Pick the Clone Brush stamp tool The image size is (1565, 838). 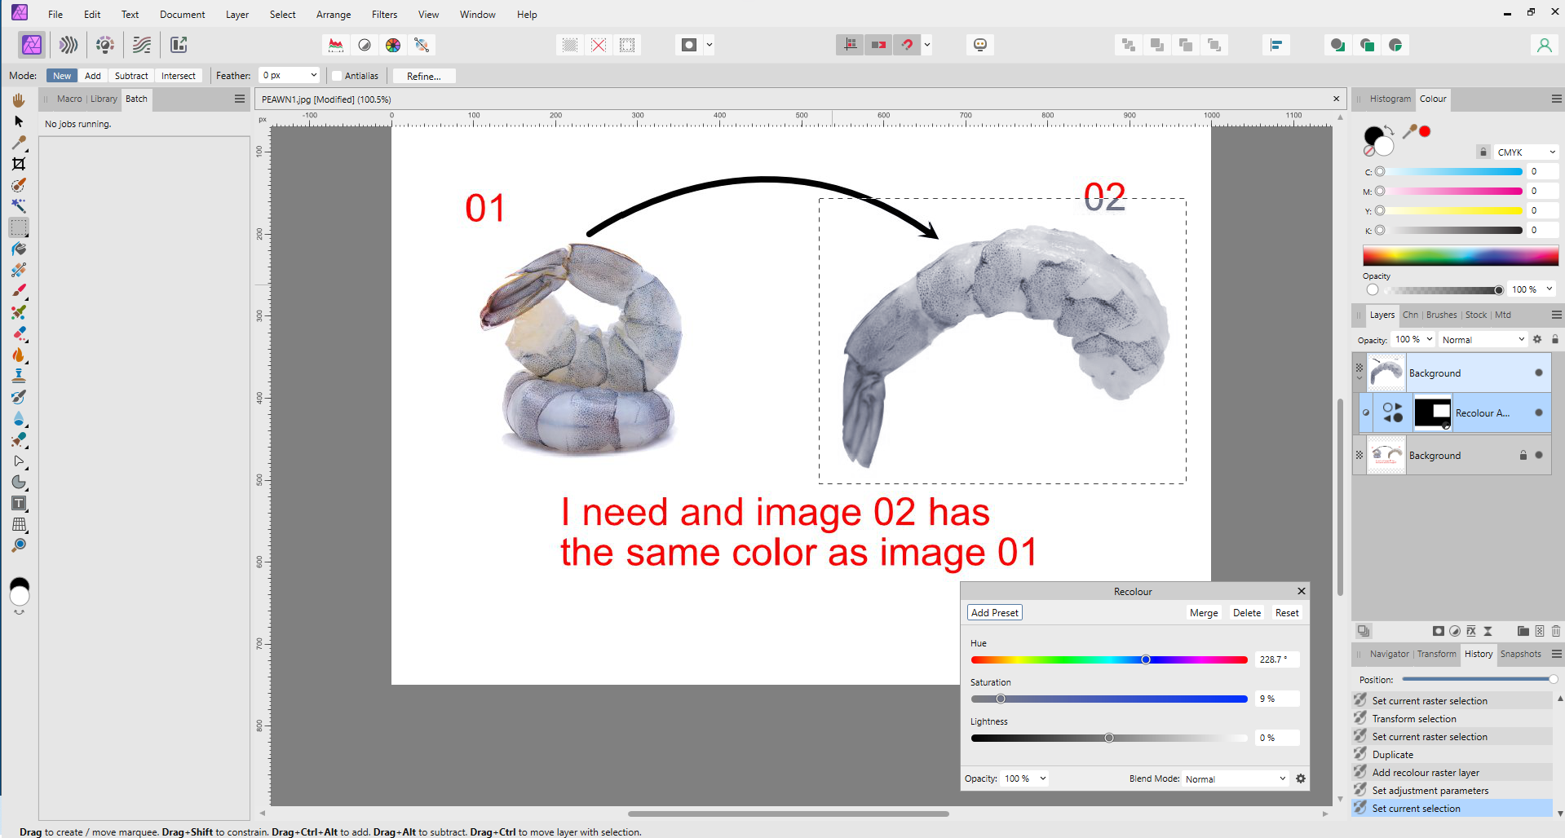click(19, 376)
